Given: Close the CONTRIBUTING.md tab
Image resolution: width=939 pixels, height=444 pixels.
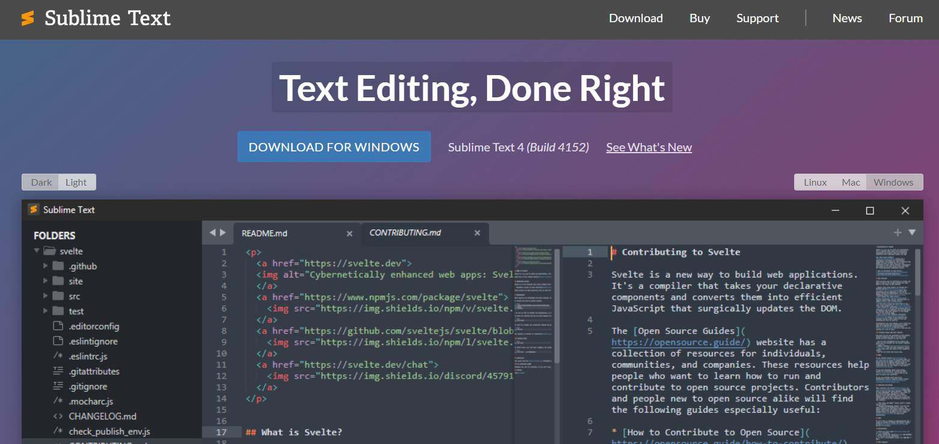Looking at the screenshot, I should (477, 233).
